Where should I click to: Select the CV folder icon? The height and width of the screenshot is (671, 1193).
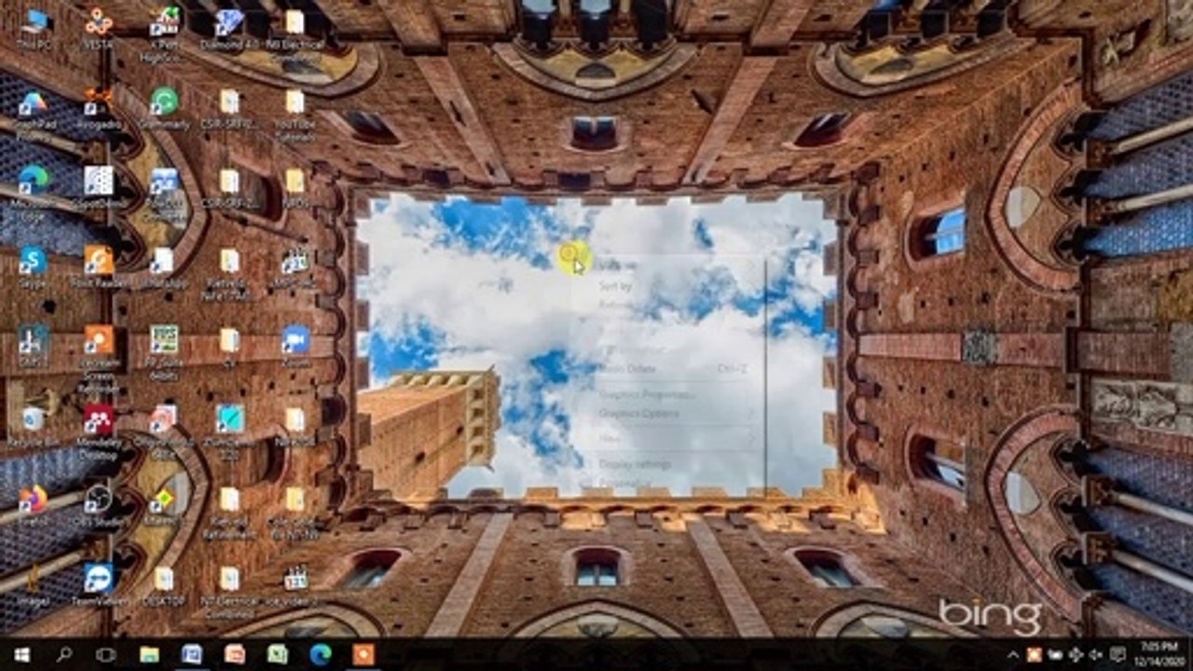pyautogui.click(x=229, y=345)
